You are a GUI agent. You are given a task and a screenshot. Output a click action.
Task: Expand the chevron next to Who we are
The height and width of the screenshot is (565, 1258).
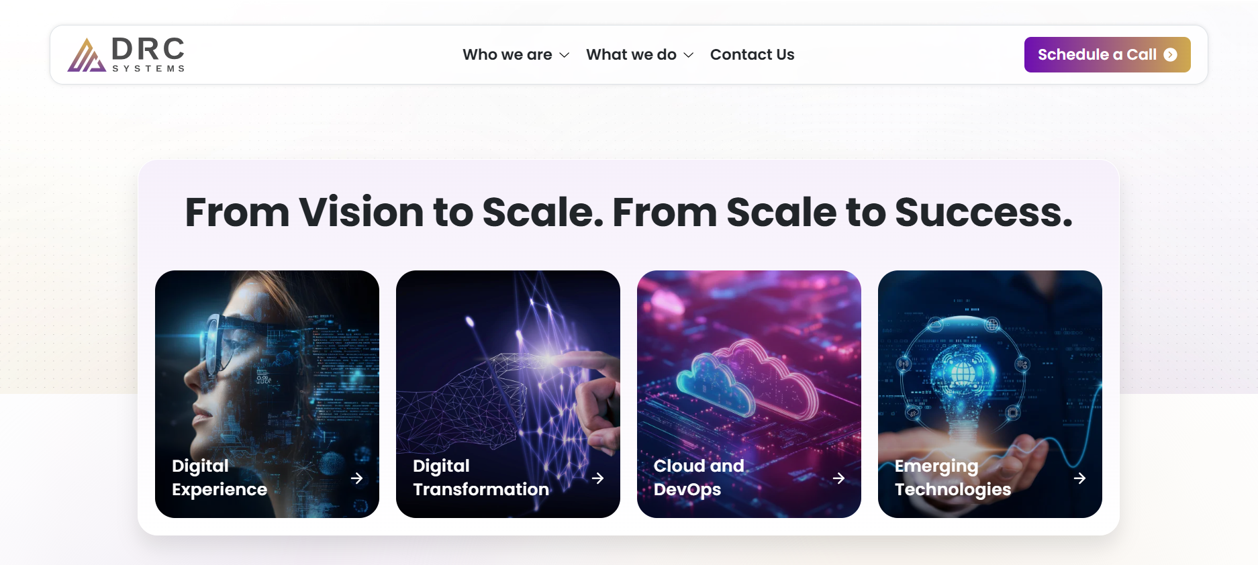pos(565,55)
